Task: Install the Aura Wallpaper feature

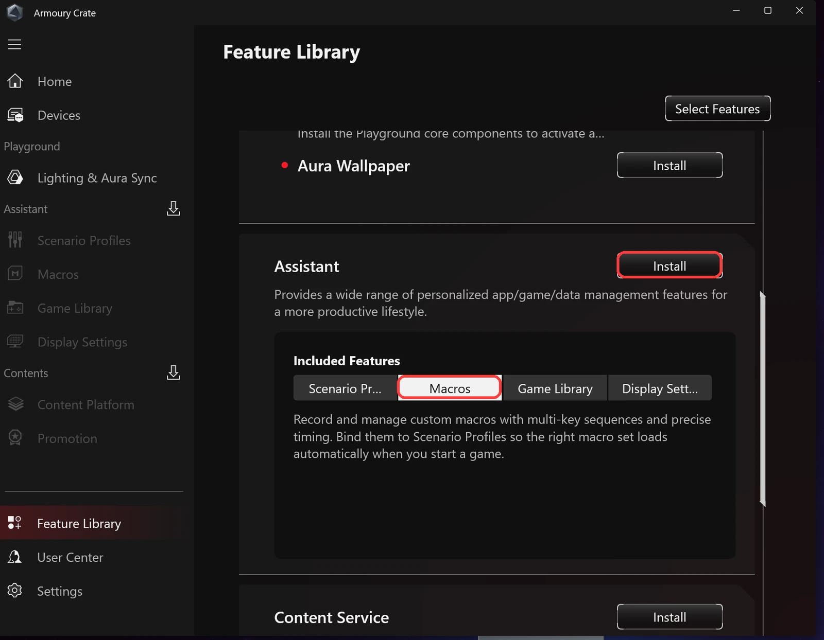Action: pyautogui.click(x=669, y=165)
